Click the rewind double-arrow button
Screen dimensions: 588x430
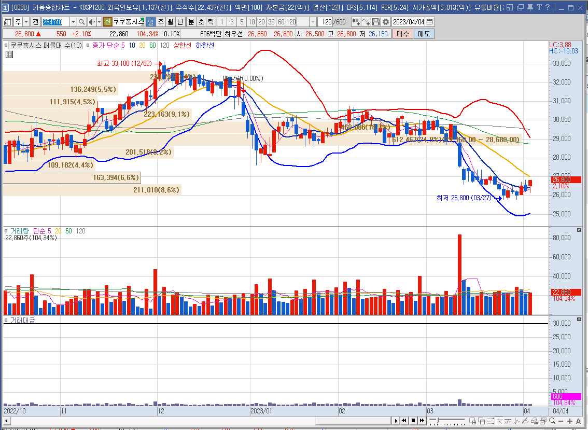click(x=404, y=421)
